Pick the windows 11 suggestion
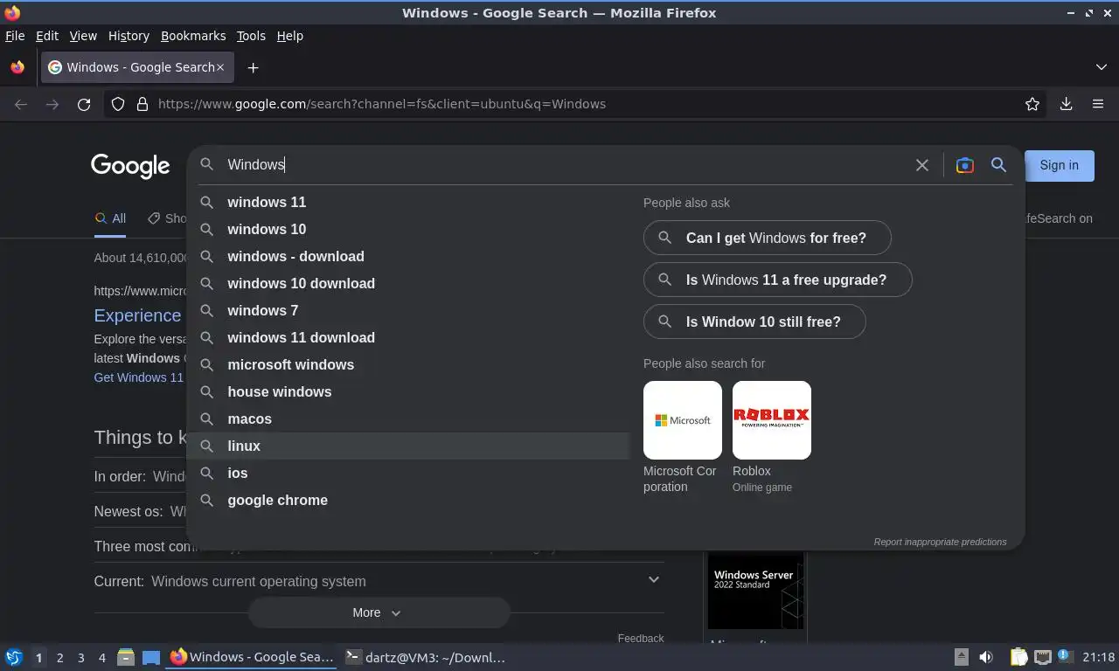 click(408, 202)
